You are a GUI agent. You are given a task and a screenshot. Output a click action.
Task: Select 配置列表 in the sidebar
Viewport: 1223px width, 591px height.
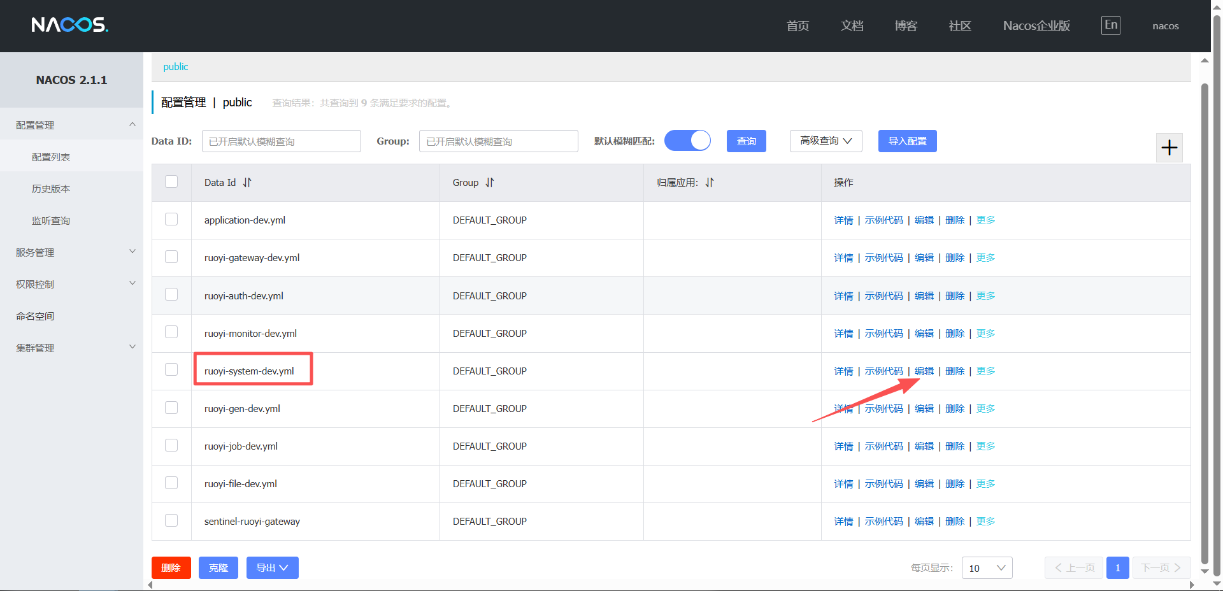pos(51,157)
